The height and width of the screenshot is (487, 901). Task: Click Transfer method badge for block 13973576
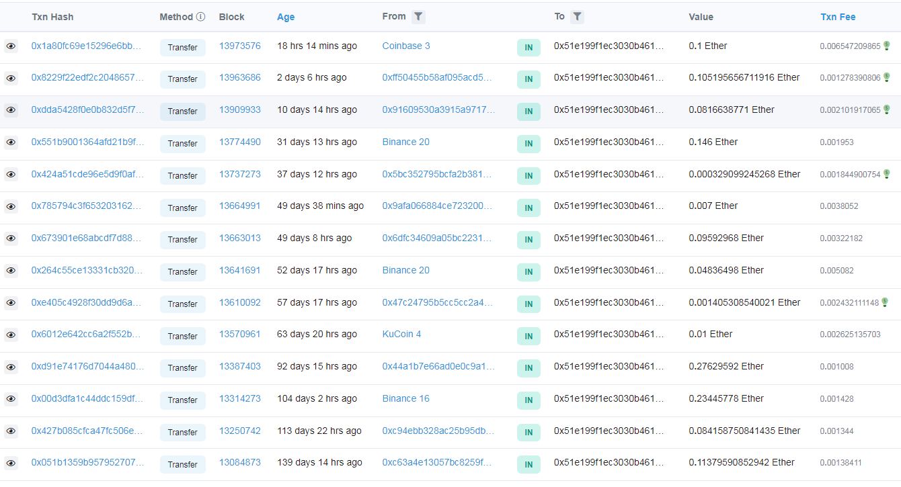pyautogui.click(x=183, y=47)
